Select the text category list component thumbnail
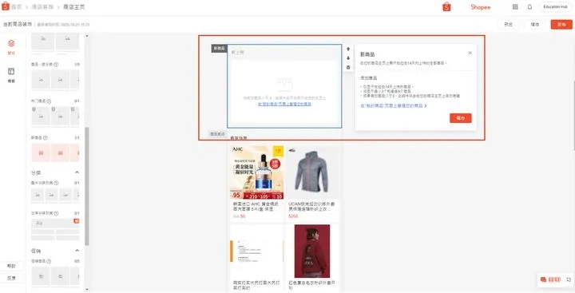Screen dimensions: 575x293 click(55, 230)
